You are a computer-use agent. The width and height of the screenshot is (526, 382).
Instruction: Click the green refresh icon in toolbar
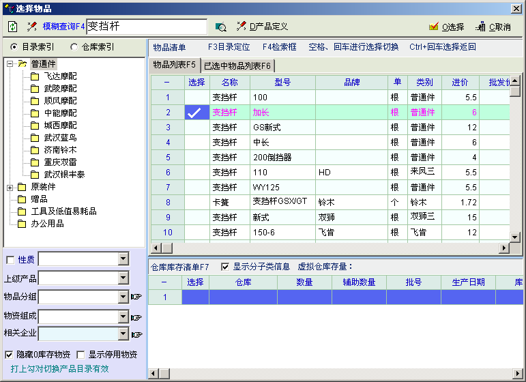13,27
